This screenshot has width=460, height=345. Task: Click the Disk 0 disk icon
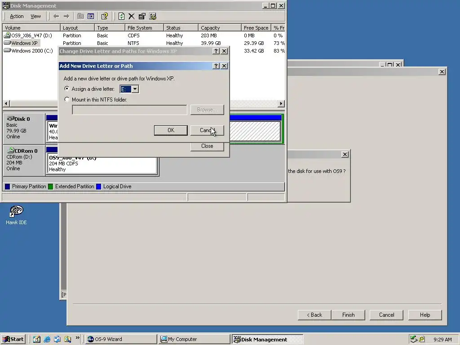coord(11,119)
